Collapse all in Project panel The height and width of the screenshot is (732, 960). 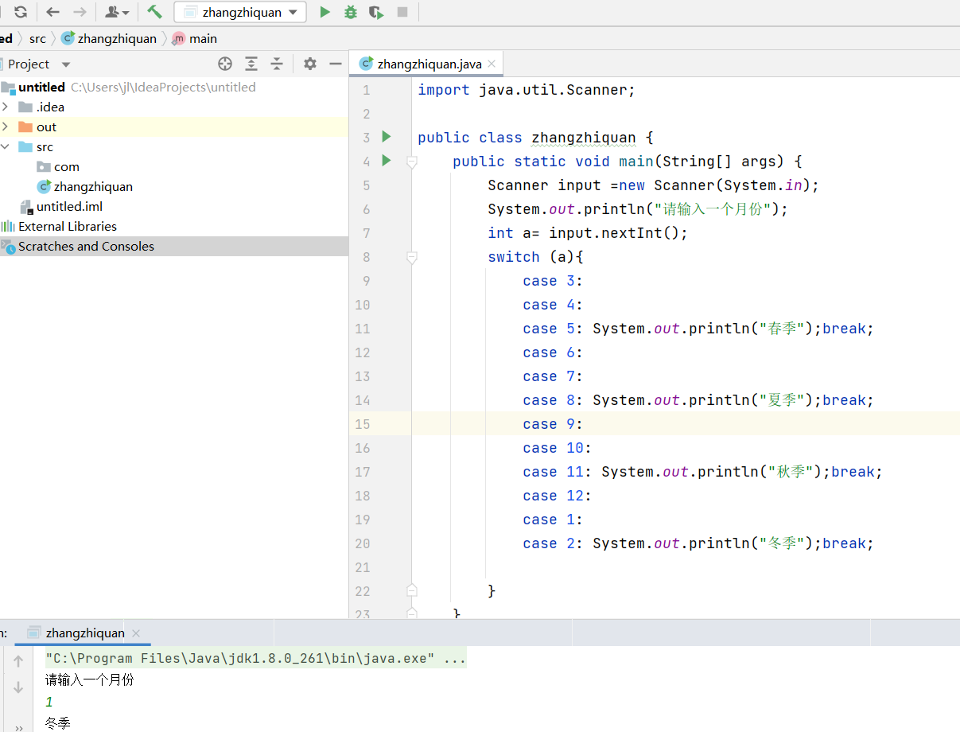click(x=277, y=64)
